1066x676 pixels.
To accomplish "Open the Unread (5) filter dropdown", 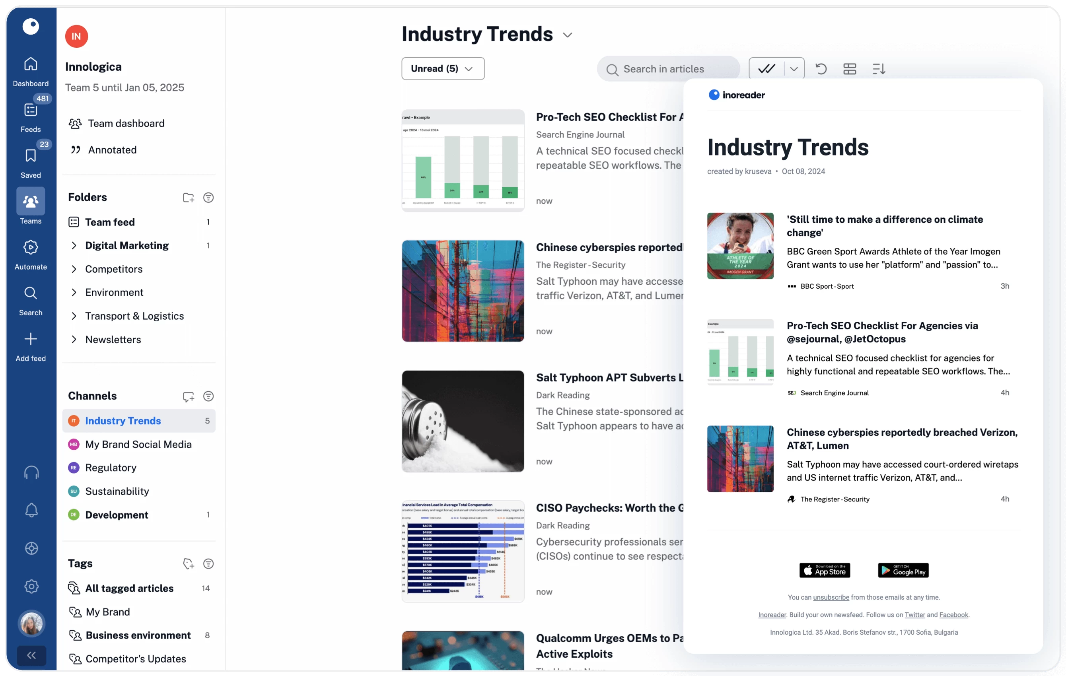I will [x=443, y=69].
